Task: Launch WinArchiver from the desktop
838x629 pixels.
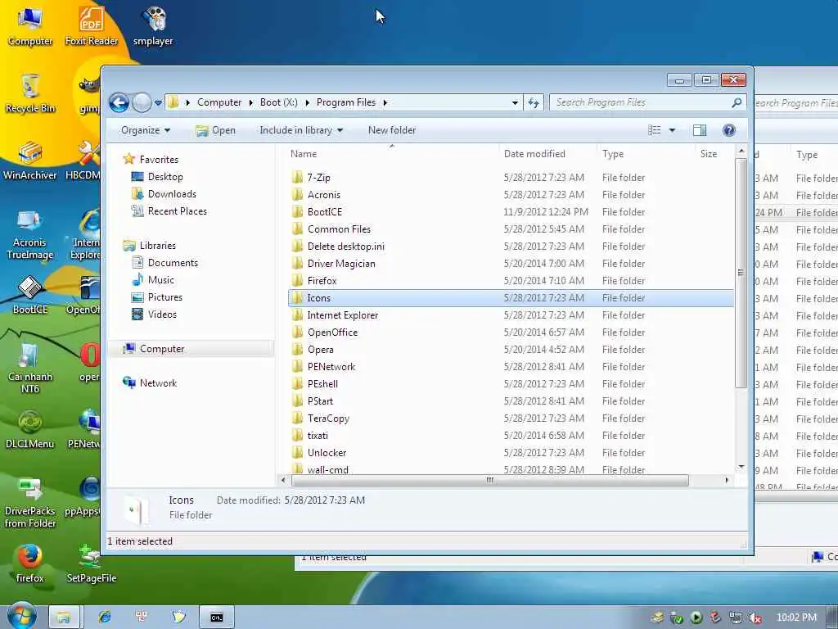Action: click(30, 161)
